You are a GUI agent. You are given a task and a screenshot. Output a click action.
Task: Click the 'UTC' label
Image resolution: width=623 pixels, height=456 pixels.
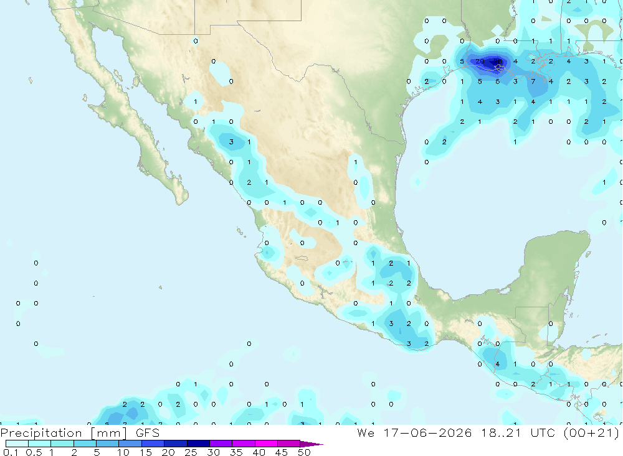[x=543, y=432]
